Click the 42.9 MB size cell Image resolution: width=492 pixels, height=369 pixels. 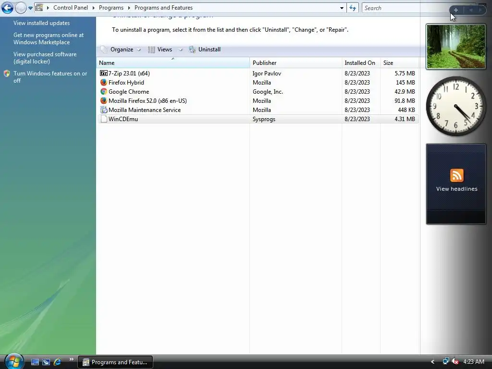click(405, 91)
